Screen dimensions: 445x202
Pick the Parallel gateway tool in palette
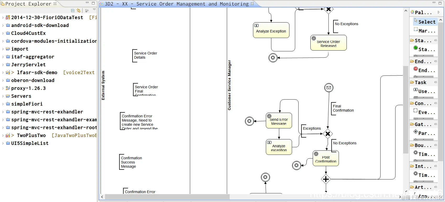(x=425, y=133)
